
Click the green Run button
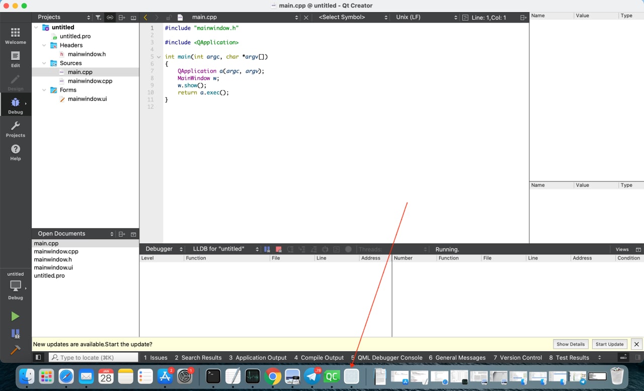pos(15,316)
